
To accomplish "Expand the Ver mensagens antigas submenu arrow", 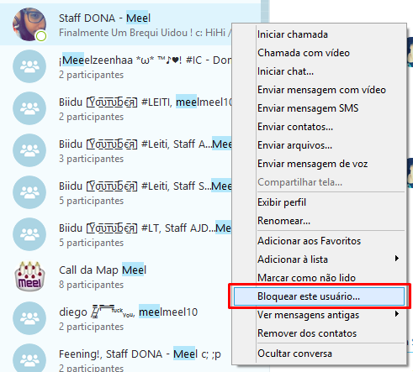I will tap(397, 314).
